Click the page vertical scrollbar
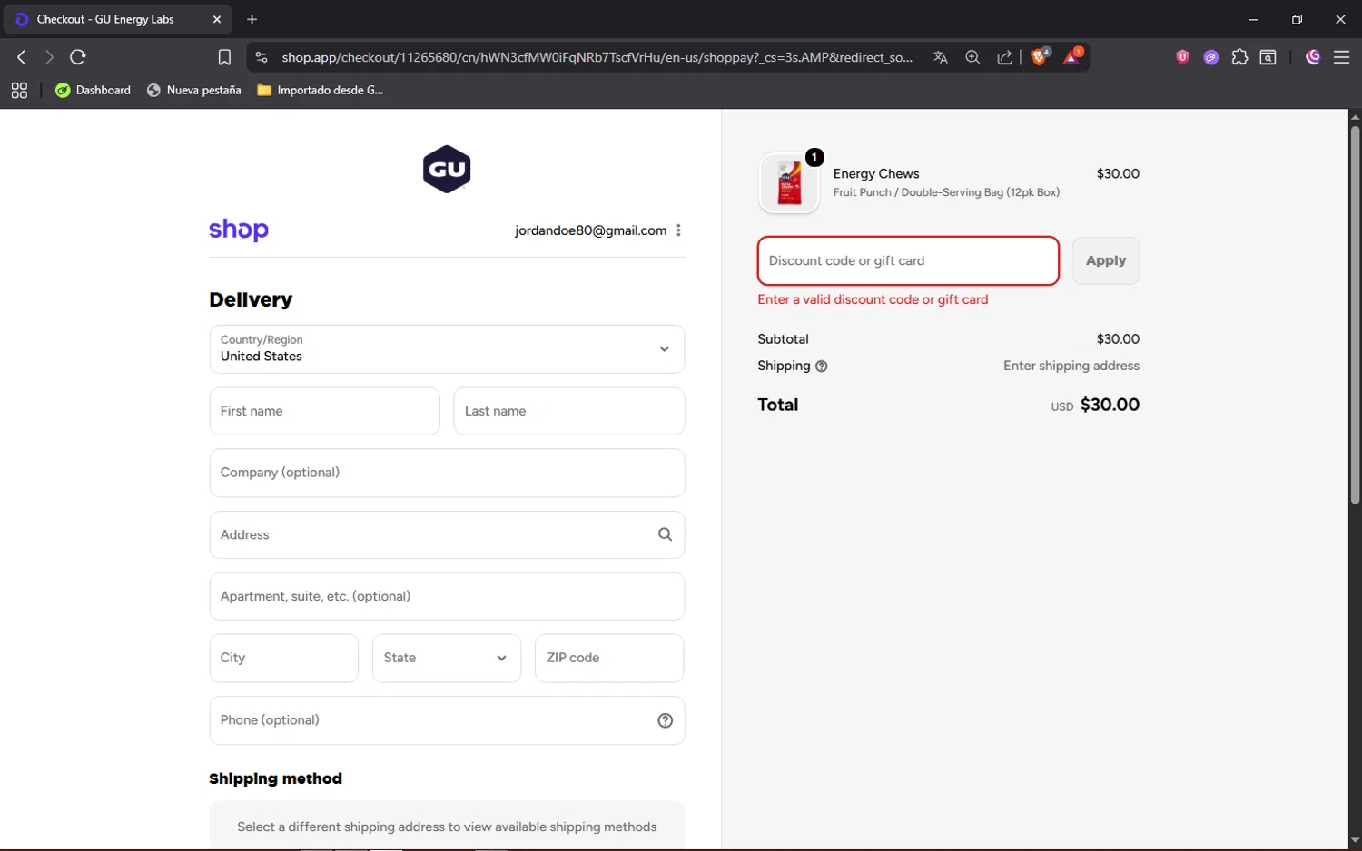The width and height of the screenshot is (1362, 851). click(1355, 315)
